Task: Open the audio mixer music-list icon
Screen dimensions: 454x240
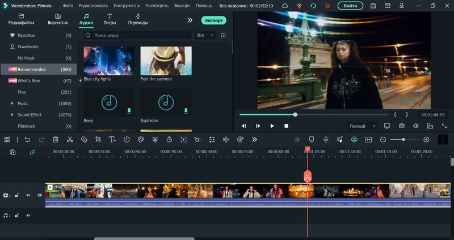Action: [x=340, y=140]
